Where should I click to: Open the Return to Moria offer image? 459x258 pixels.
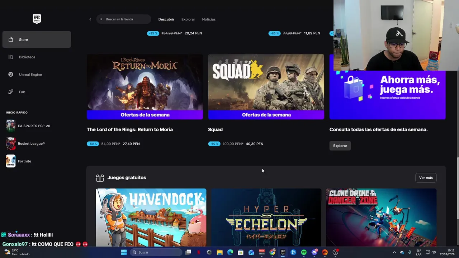145,87
